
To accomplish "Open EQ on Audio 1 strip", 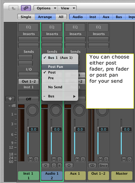I will click(52, 27).
